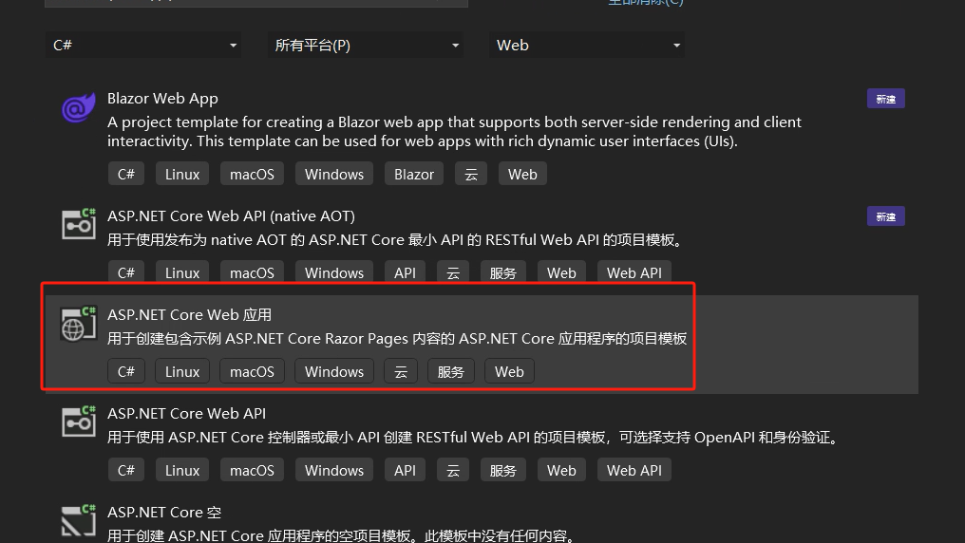
Task: Click the Linux tag under ASP.NET Core Web 应用
Action: (182, 371)
